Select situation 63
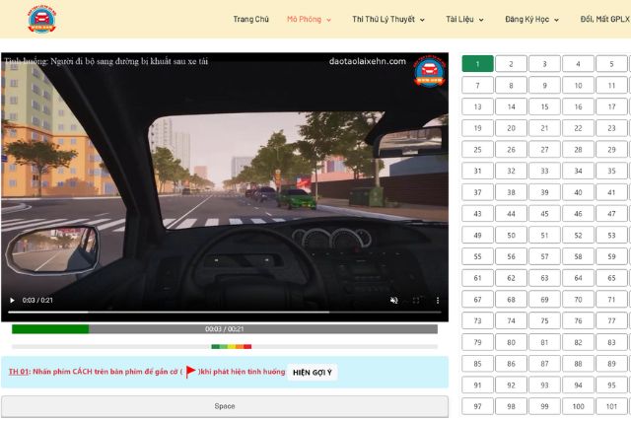This screenshot has height=421, width=631. click(x=544, y=278)
